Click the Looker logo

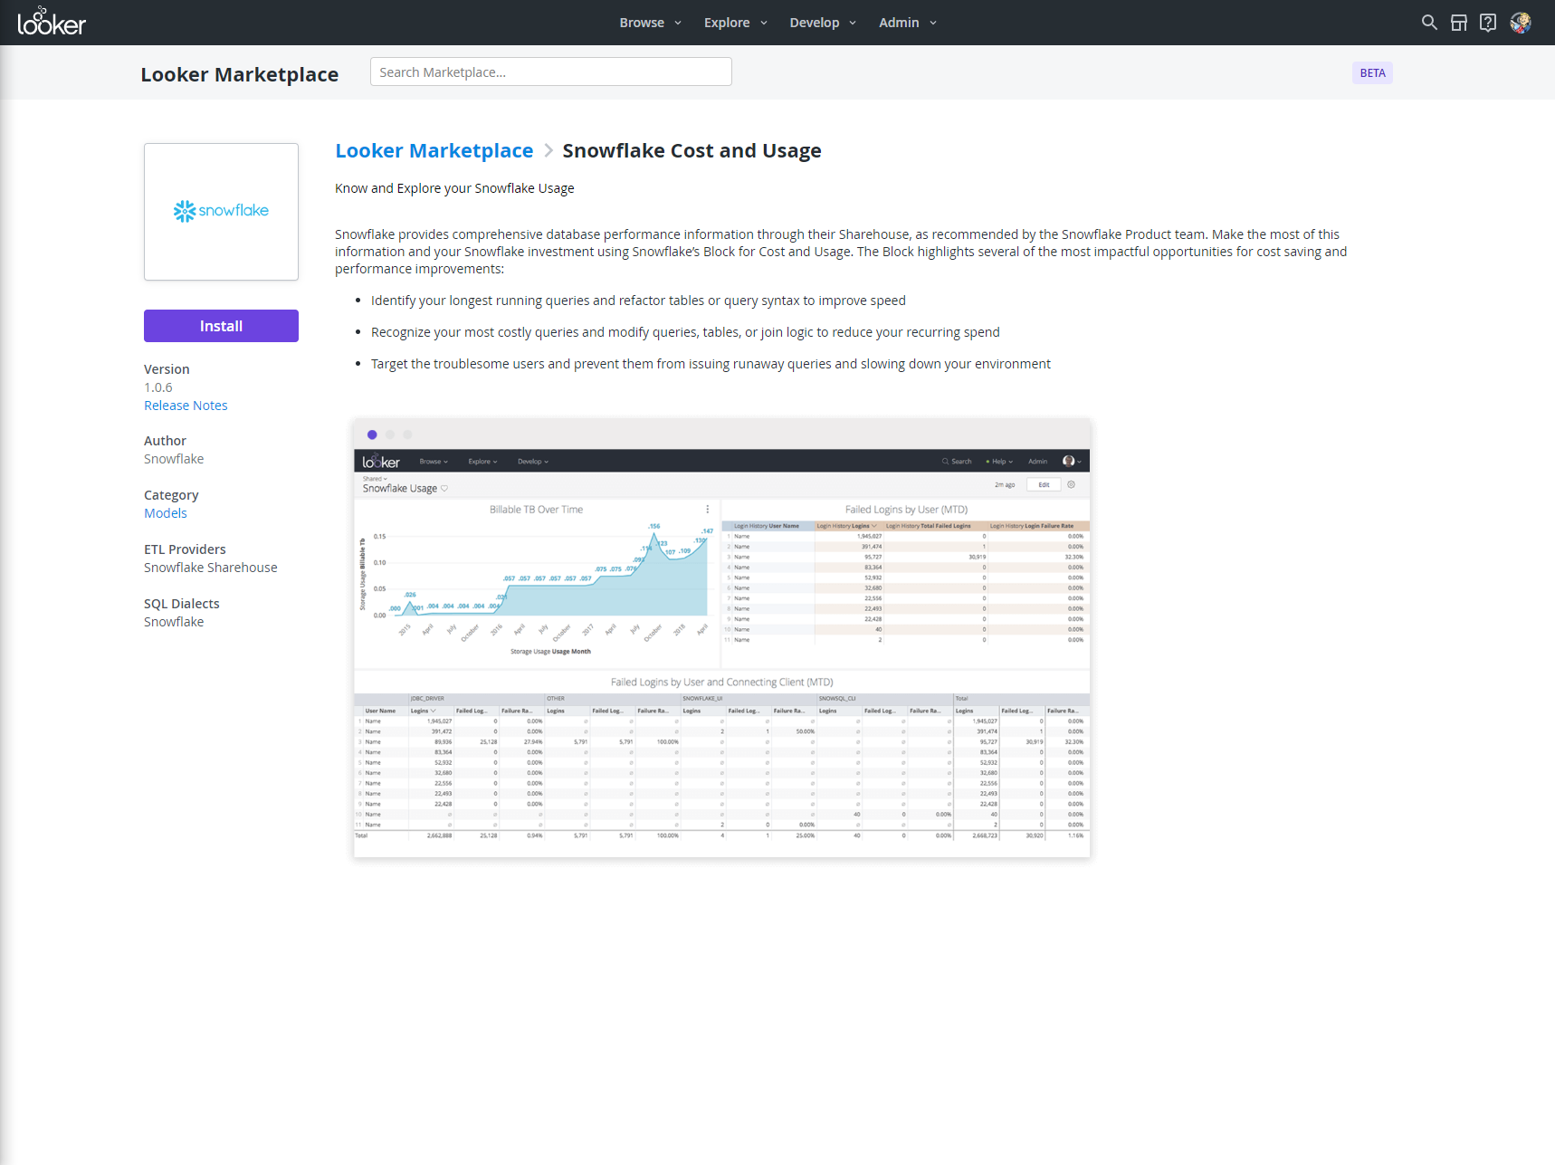coord(52,22)
